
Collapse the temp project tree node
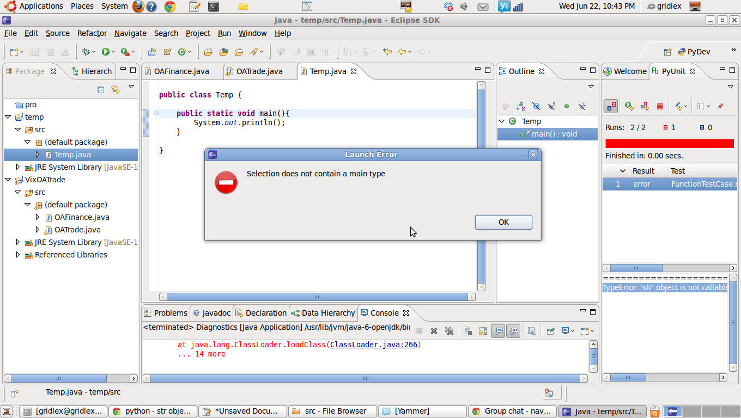click(8, 117)
